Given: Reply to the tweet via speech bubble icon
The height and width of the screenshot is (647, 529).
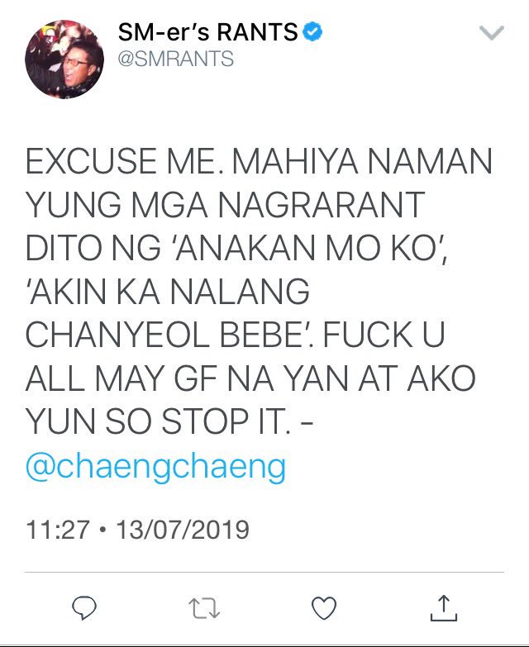Looking at the screenshot, I should coord(84,607).
